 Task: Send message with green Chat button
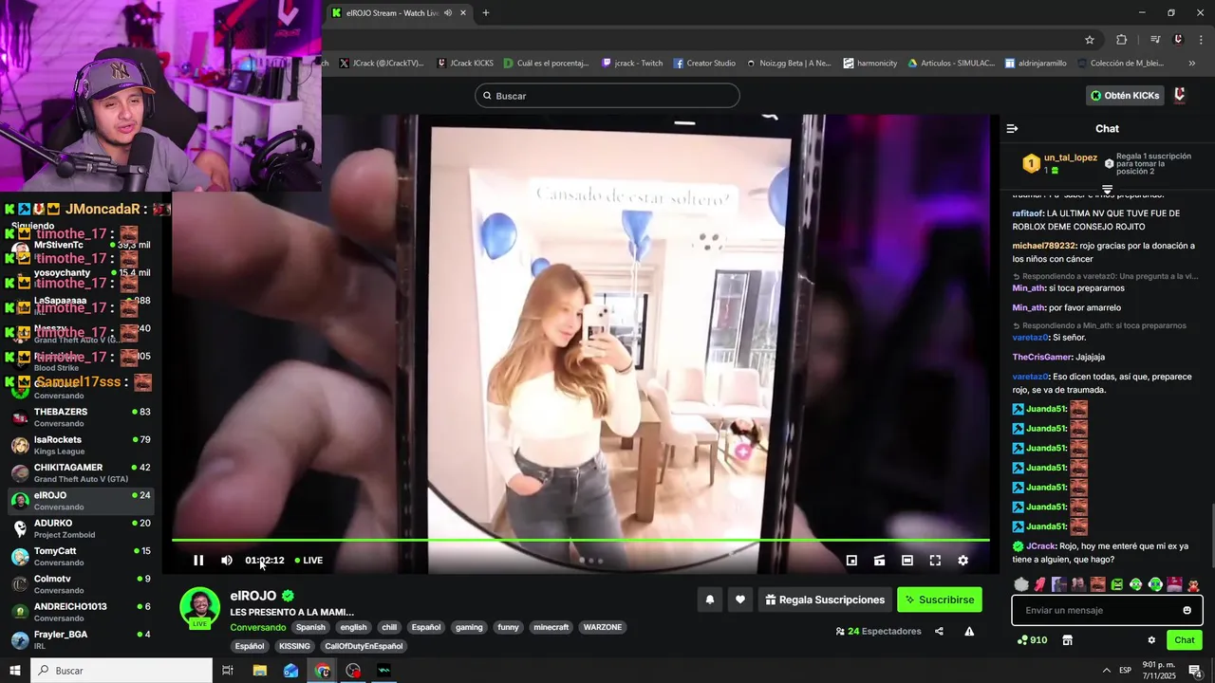tap(1184, 640)
